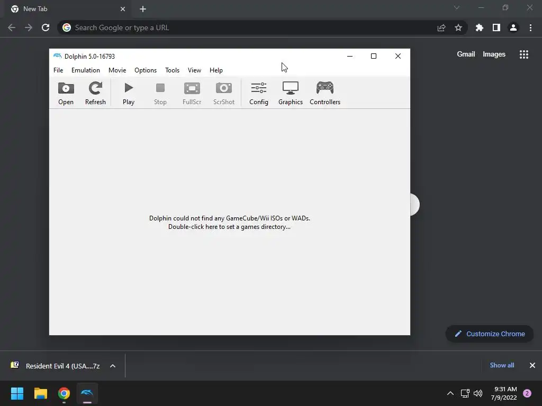Screen dimensions: 542x406
Task: Toggle Chrome side panel icon
Action: coord(496,27)
